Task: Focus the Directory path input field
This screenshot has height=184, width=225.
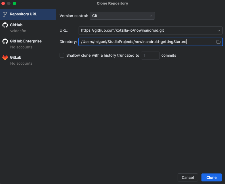Action: (146, 42)
